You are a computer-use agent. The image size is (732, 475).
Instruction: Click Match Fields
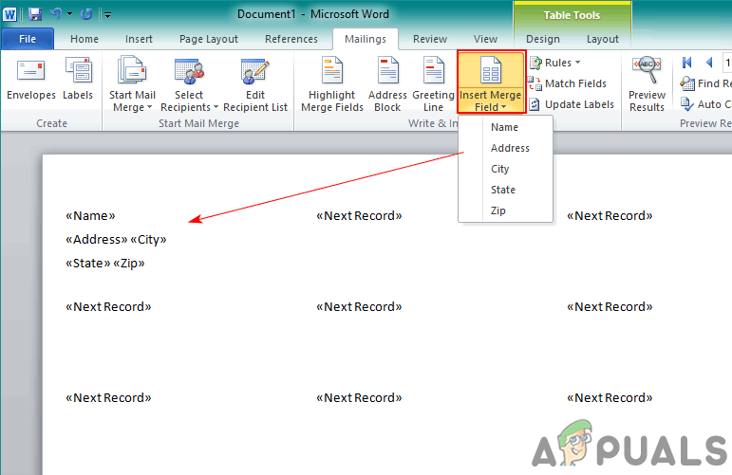(567, 83)
